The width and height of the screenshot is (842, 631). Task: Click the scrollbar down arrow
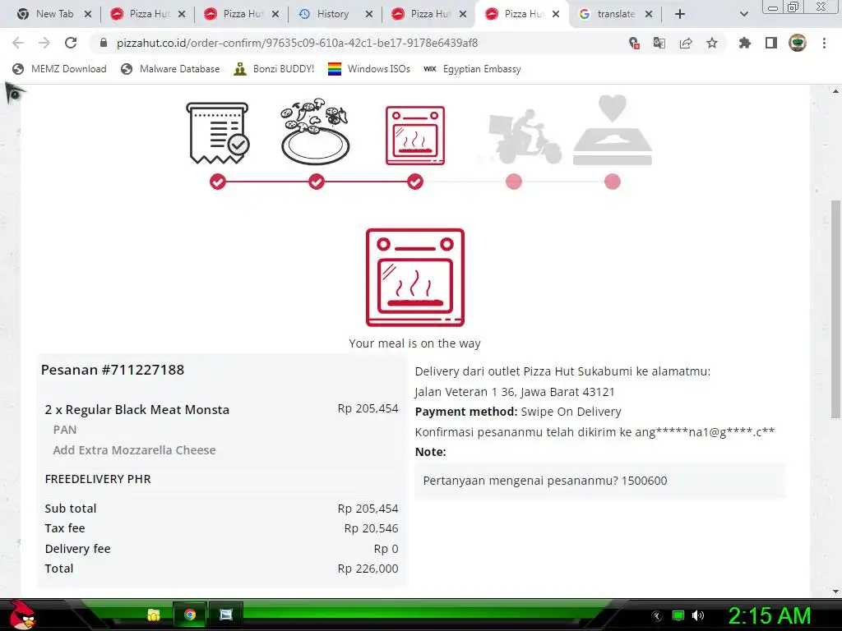(835, 591)
